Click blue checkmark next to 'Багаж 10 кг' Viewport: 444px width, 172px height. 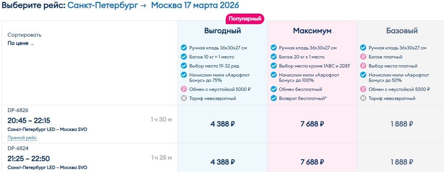point(184,57)
